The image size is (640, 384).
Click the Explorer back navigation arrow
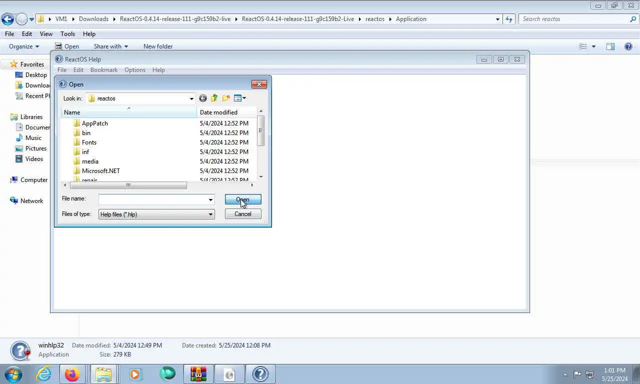click(x=7, y=19)
